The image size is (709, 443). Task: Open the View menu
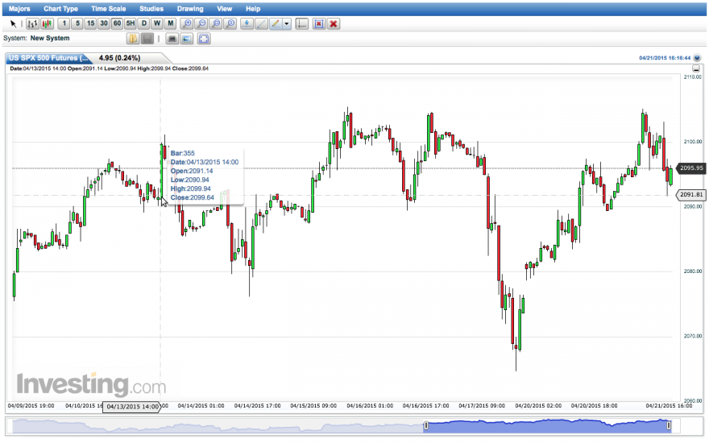[x=224, y=9]
